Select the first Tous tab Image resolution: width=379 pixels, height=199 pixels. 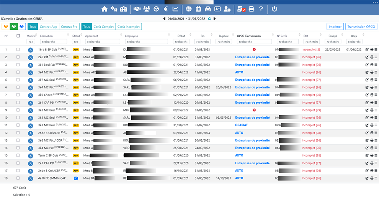click(x=33, y=26)
